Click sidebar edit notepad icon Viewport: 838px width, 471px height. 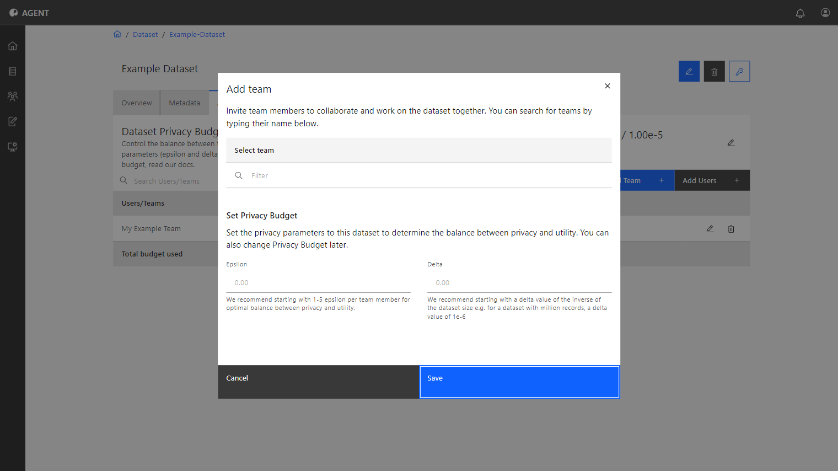click(13, 121)
